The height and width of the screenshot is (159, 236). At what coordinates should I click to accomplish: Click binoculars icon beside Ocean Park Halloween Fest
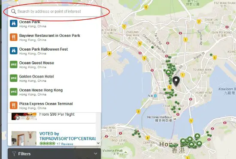tap(14, 51)
